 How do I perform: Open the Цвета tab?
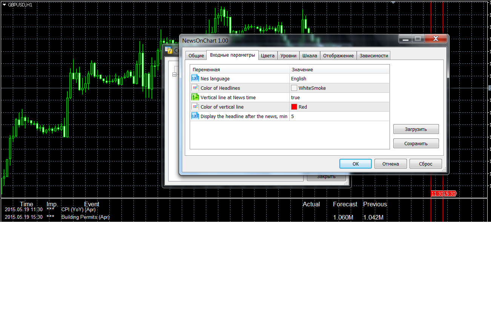(x=268, y=55)
